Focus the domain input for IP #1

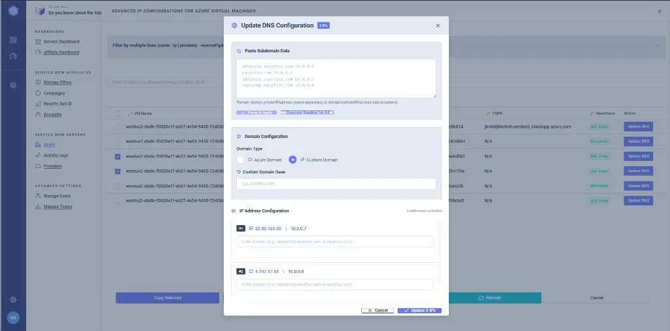[335, 242]
